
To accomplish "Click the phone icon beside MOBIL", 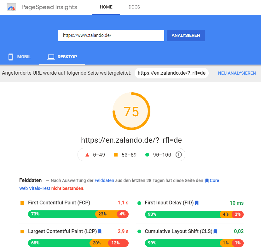I will tap(11, 57).
